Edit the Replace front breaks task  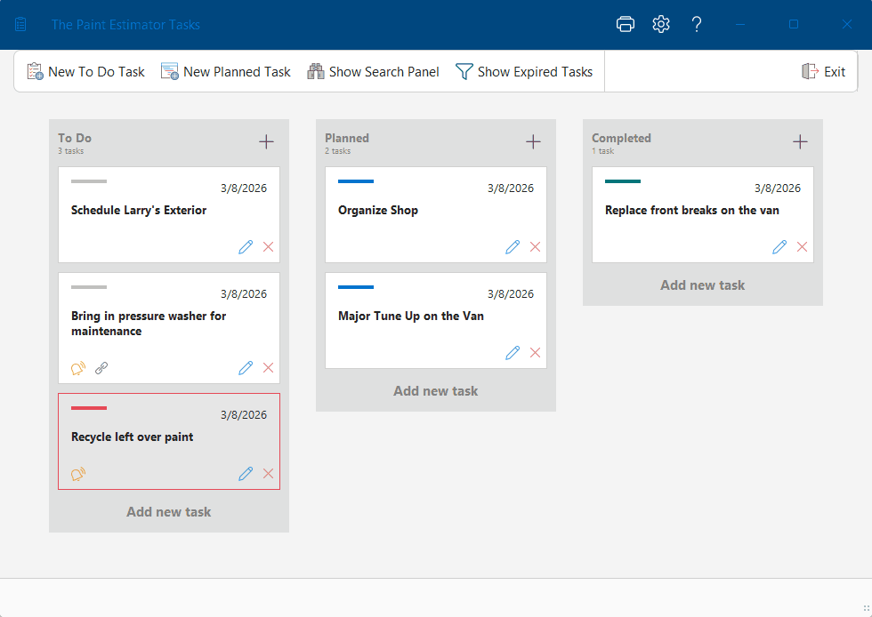pos(779,247)
